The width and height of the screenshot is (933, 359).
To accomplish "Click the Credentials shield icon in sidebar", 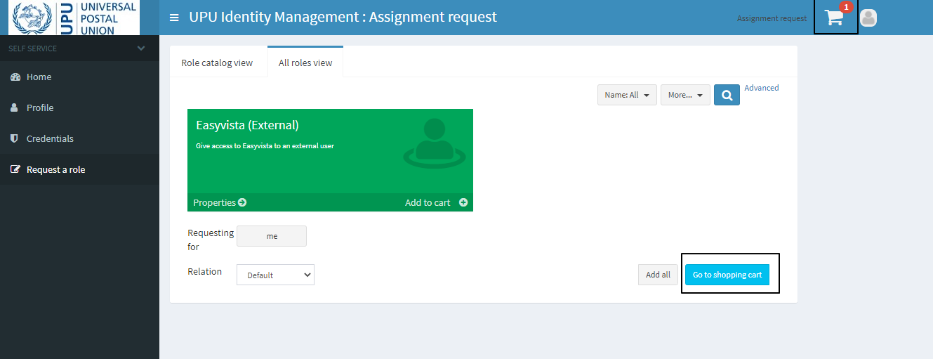I will point(14,138).
